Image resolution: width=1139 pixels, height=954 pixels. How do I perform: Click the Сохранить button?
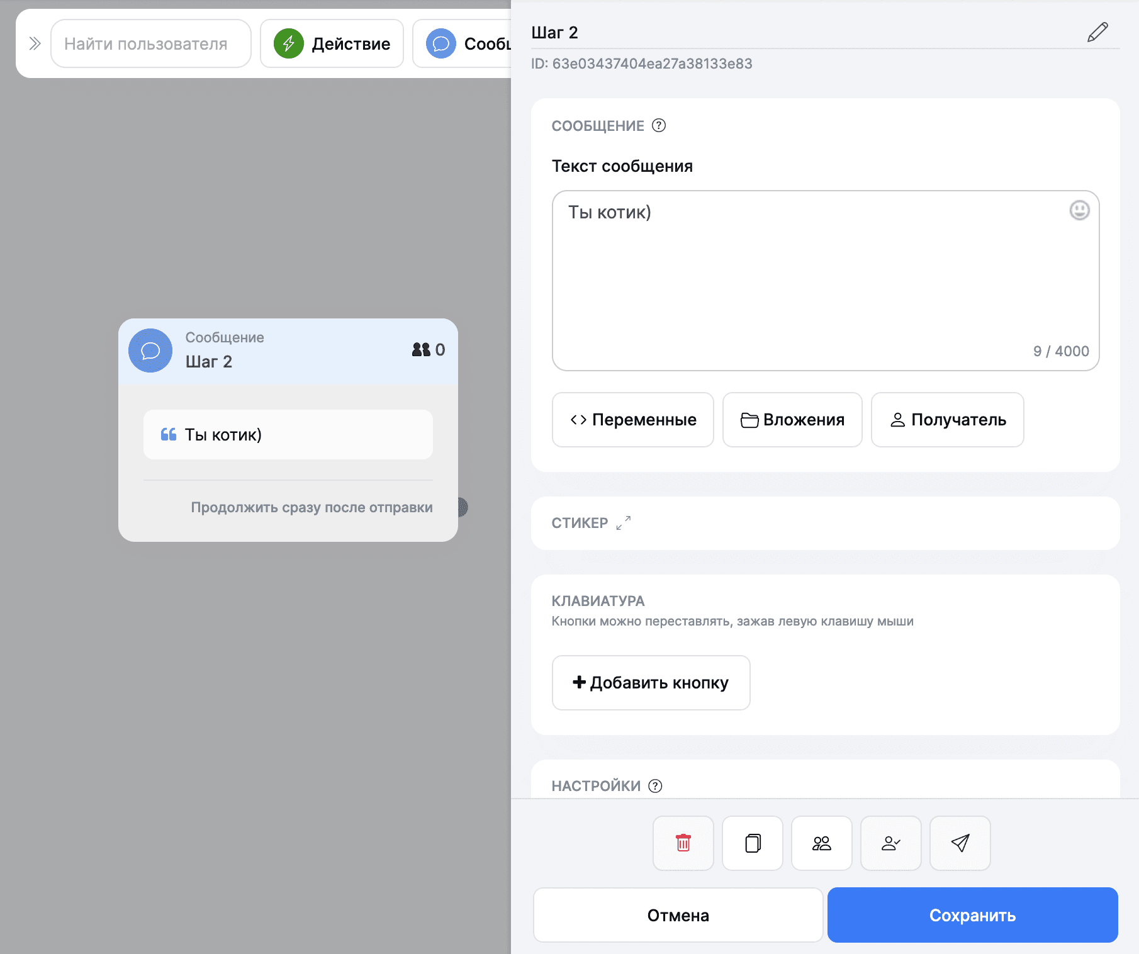point(972,915)
